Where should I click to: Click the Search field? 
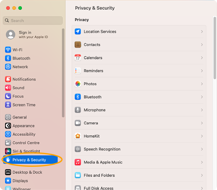(33, 21)
